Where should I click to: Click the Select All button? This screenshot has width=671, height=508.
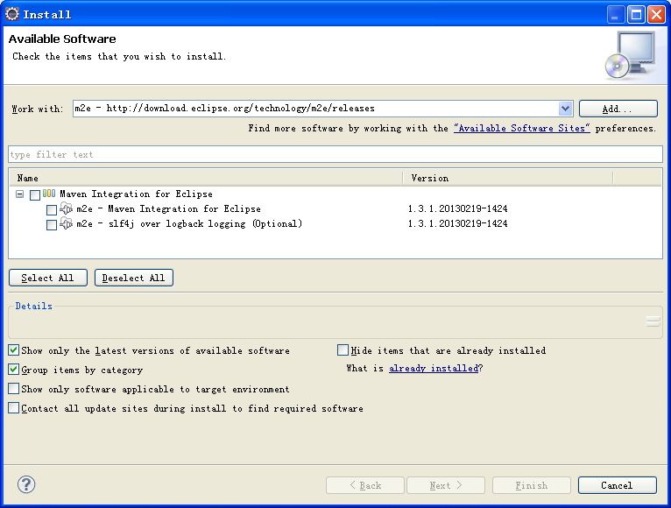tap(48, 278)
